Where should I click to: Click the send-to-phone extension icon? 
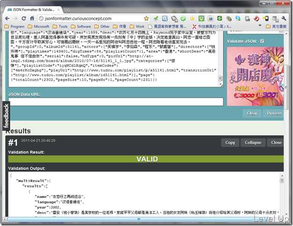(265, 19)
